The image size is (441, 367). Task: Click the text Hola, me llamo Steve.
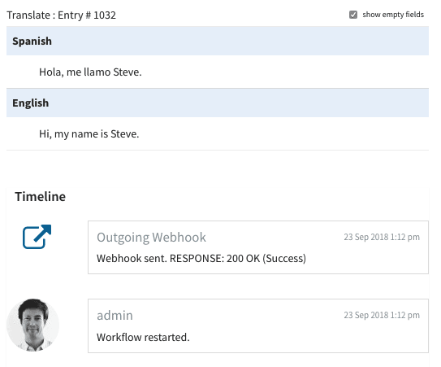point(90,72)
